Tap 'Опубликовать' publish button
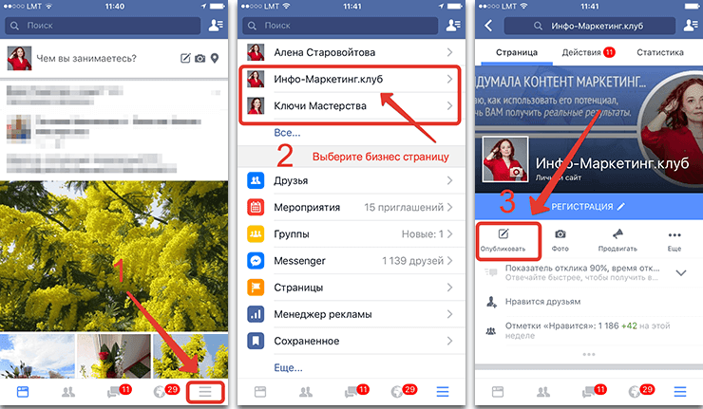 coord(503,241)
